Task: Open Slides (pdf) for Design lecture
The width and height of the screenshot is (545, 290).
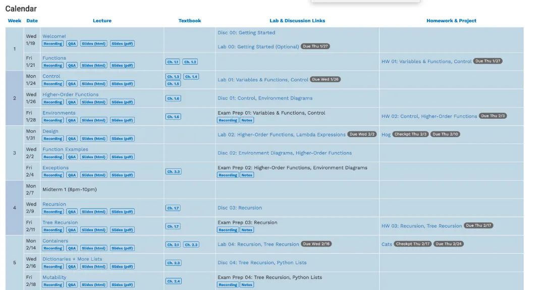Action: 122,138
